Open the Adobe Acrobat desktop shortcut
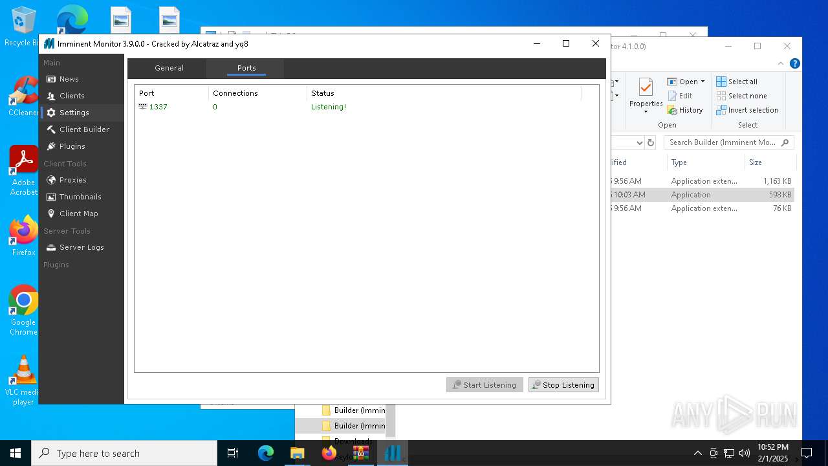 [x=23, y=171]
